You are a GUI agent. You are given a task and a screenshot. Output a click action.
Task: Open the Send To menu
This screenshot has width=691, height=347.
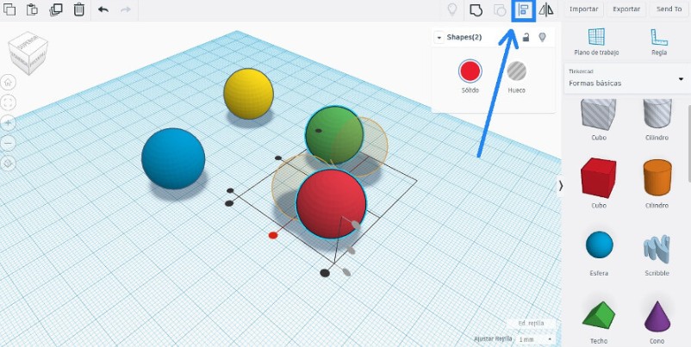coord(669,9)
